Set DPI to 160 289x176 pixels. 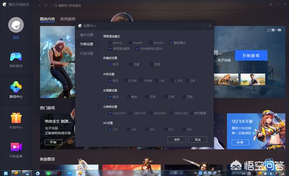click(129, 129)
